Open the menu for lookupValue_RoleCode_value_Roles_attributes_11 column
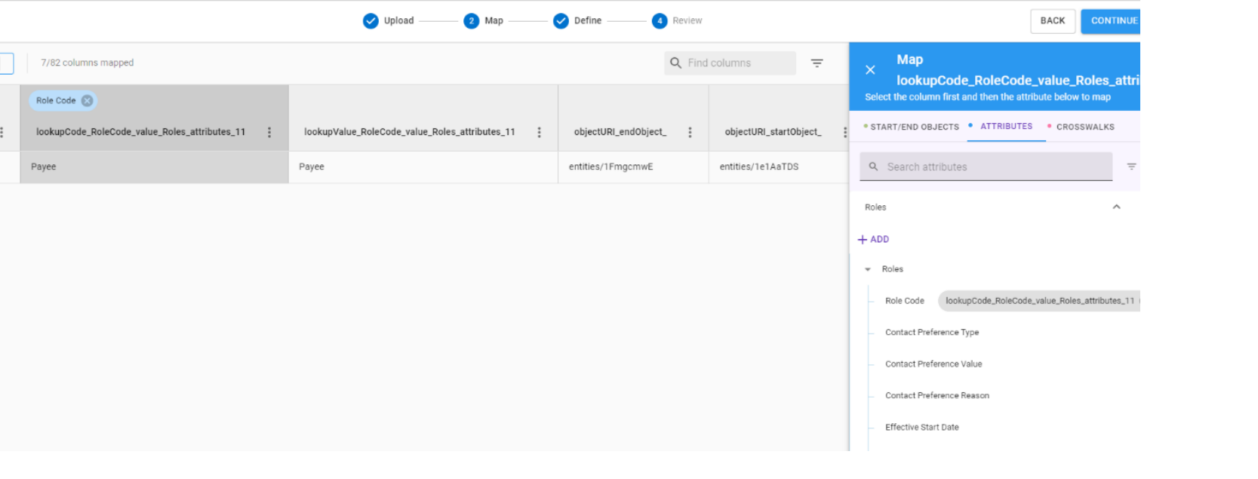Viewport: 1258px width, 479px height. [x=539, y=132]
